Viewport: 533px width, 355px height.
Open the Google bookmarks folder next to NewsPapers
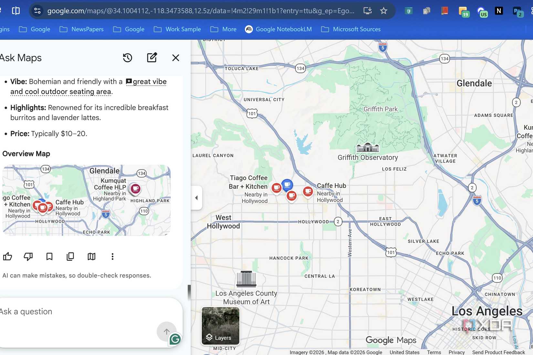pos(35,29)
